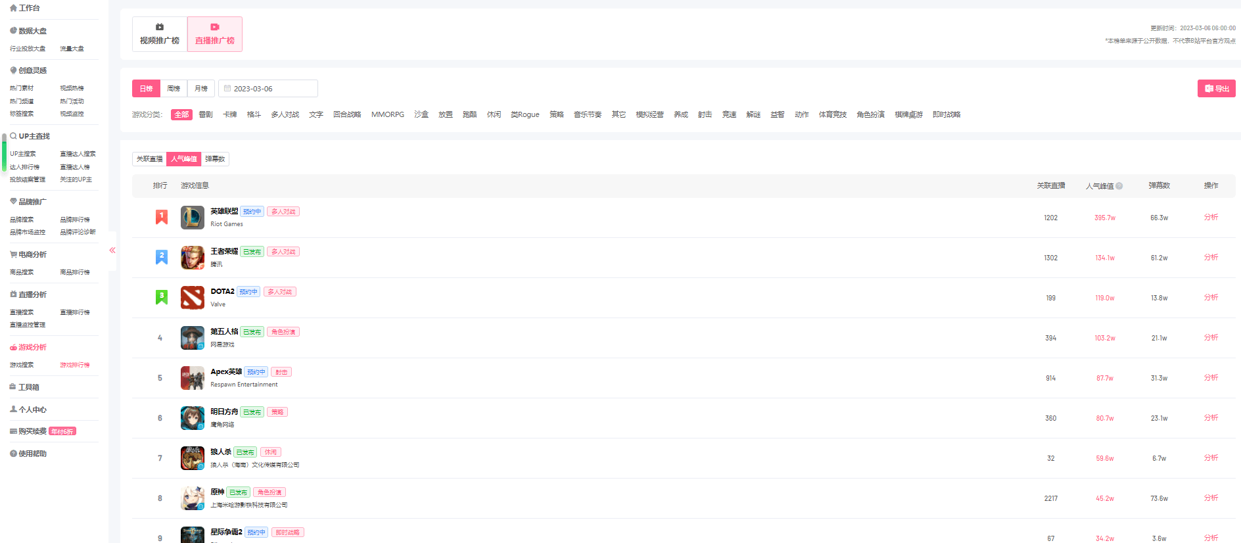The width and height of the screenshot is (1241, 543).
Task: Filter games by 类Rogue category
Action: pyautogui.click(x=525, y=114)
